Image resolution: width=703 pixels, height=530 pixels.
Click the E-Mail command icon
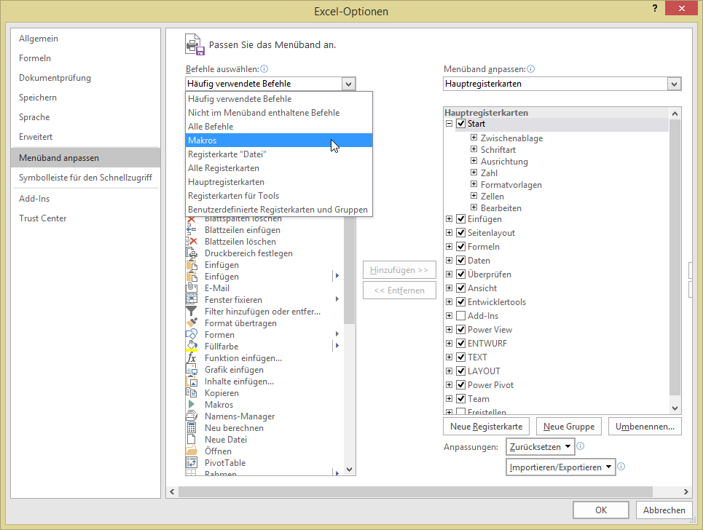click(192, 288)
